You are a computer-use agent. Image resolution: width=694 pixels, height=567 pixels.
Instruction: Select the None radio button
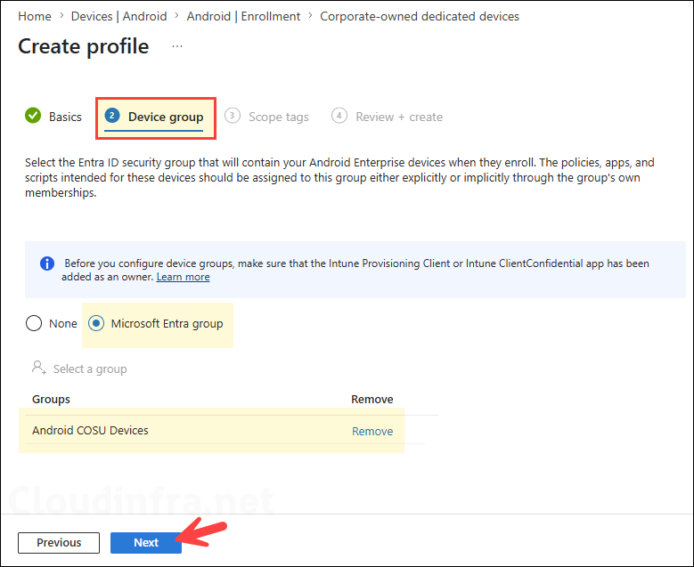(x=34, y=323)
